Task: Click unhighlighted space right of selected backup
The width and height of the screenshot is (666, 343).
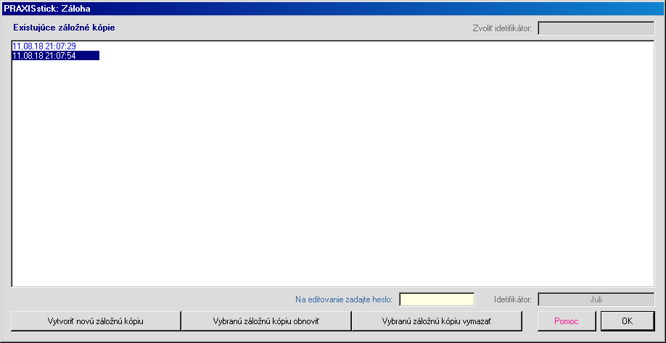Action: 290,55
